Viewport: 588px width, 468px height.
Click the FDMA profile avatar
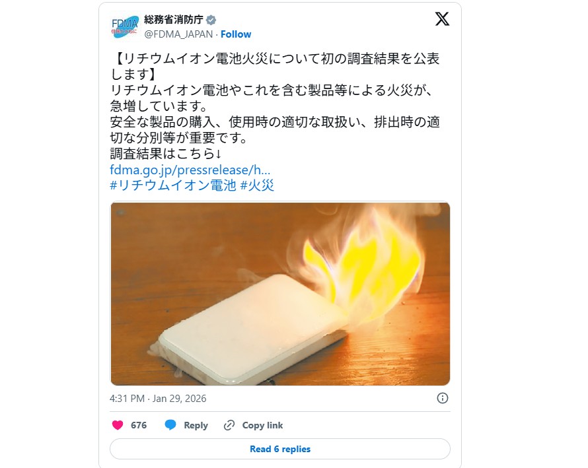[124, 26]
